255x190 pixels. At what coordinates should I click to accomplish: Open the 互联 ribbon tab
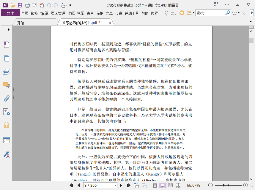pos(119,13)
